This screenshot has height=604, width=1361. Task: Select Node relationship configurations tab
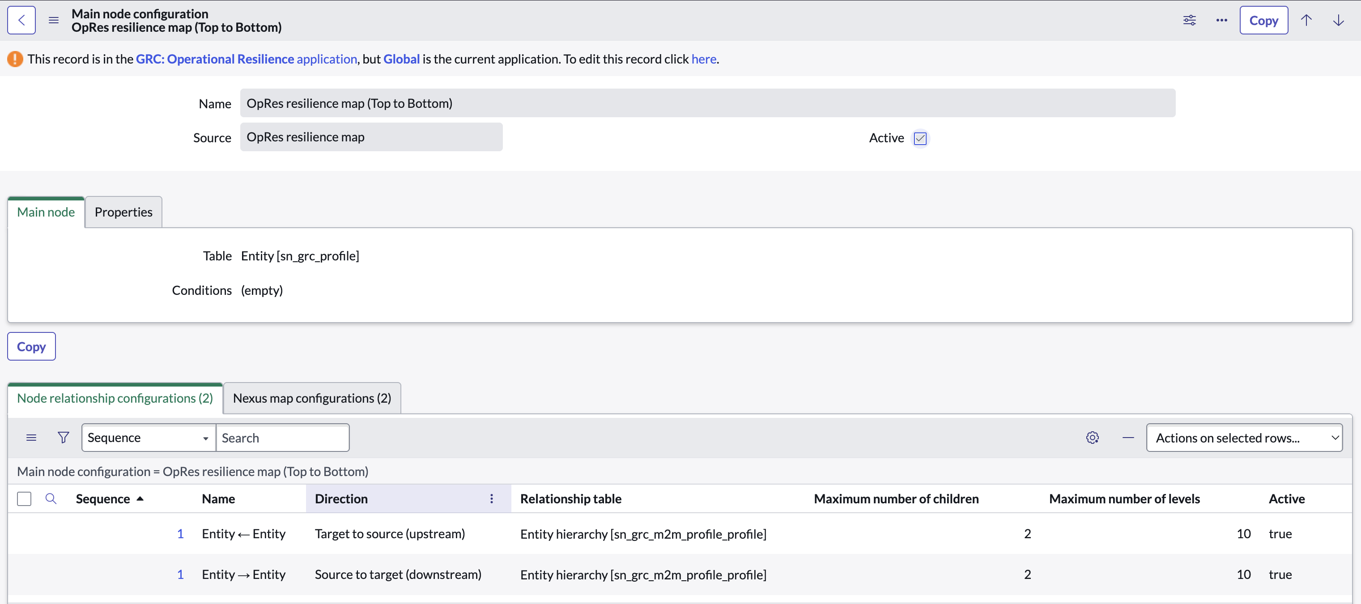click(x=115, y=398)
